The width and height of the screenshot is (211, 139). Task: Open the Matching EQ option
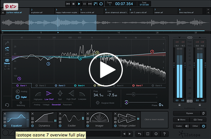21,104
